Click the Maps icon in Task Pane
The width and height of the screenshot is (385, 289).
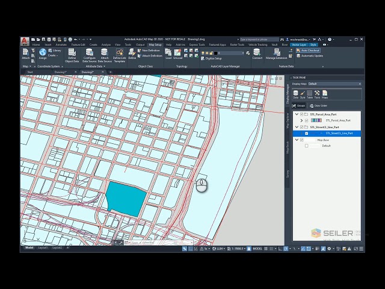(x=325, y=95)
